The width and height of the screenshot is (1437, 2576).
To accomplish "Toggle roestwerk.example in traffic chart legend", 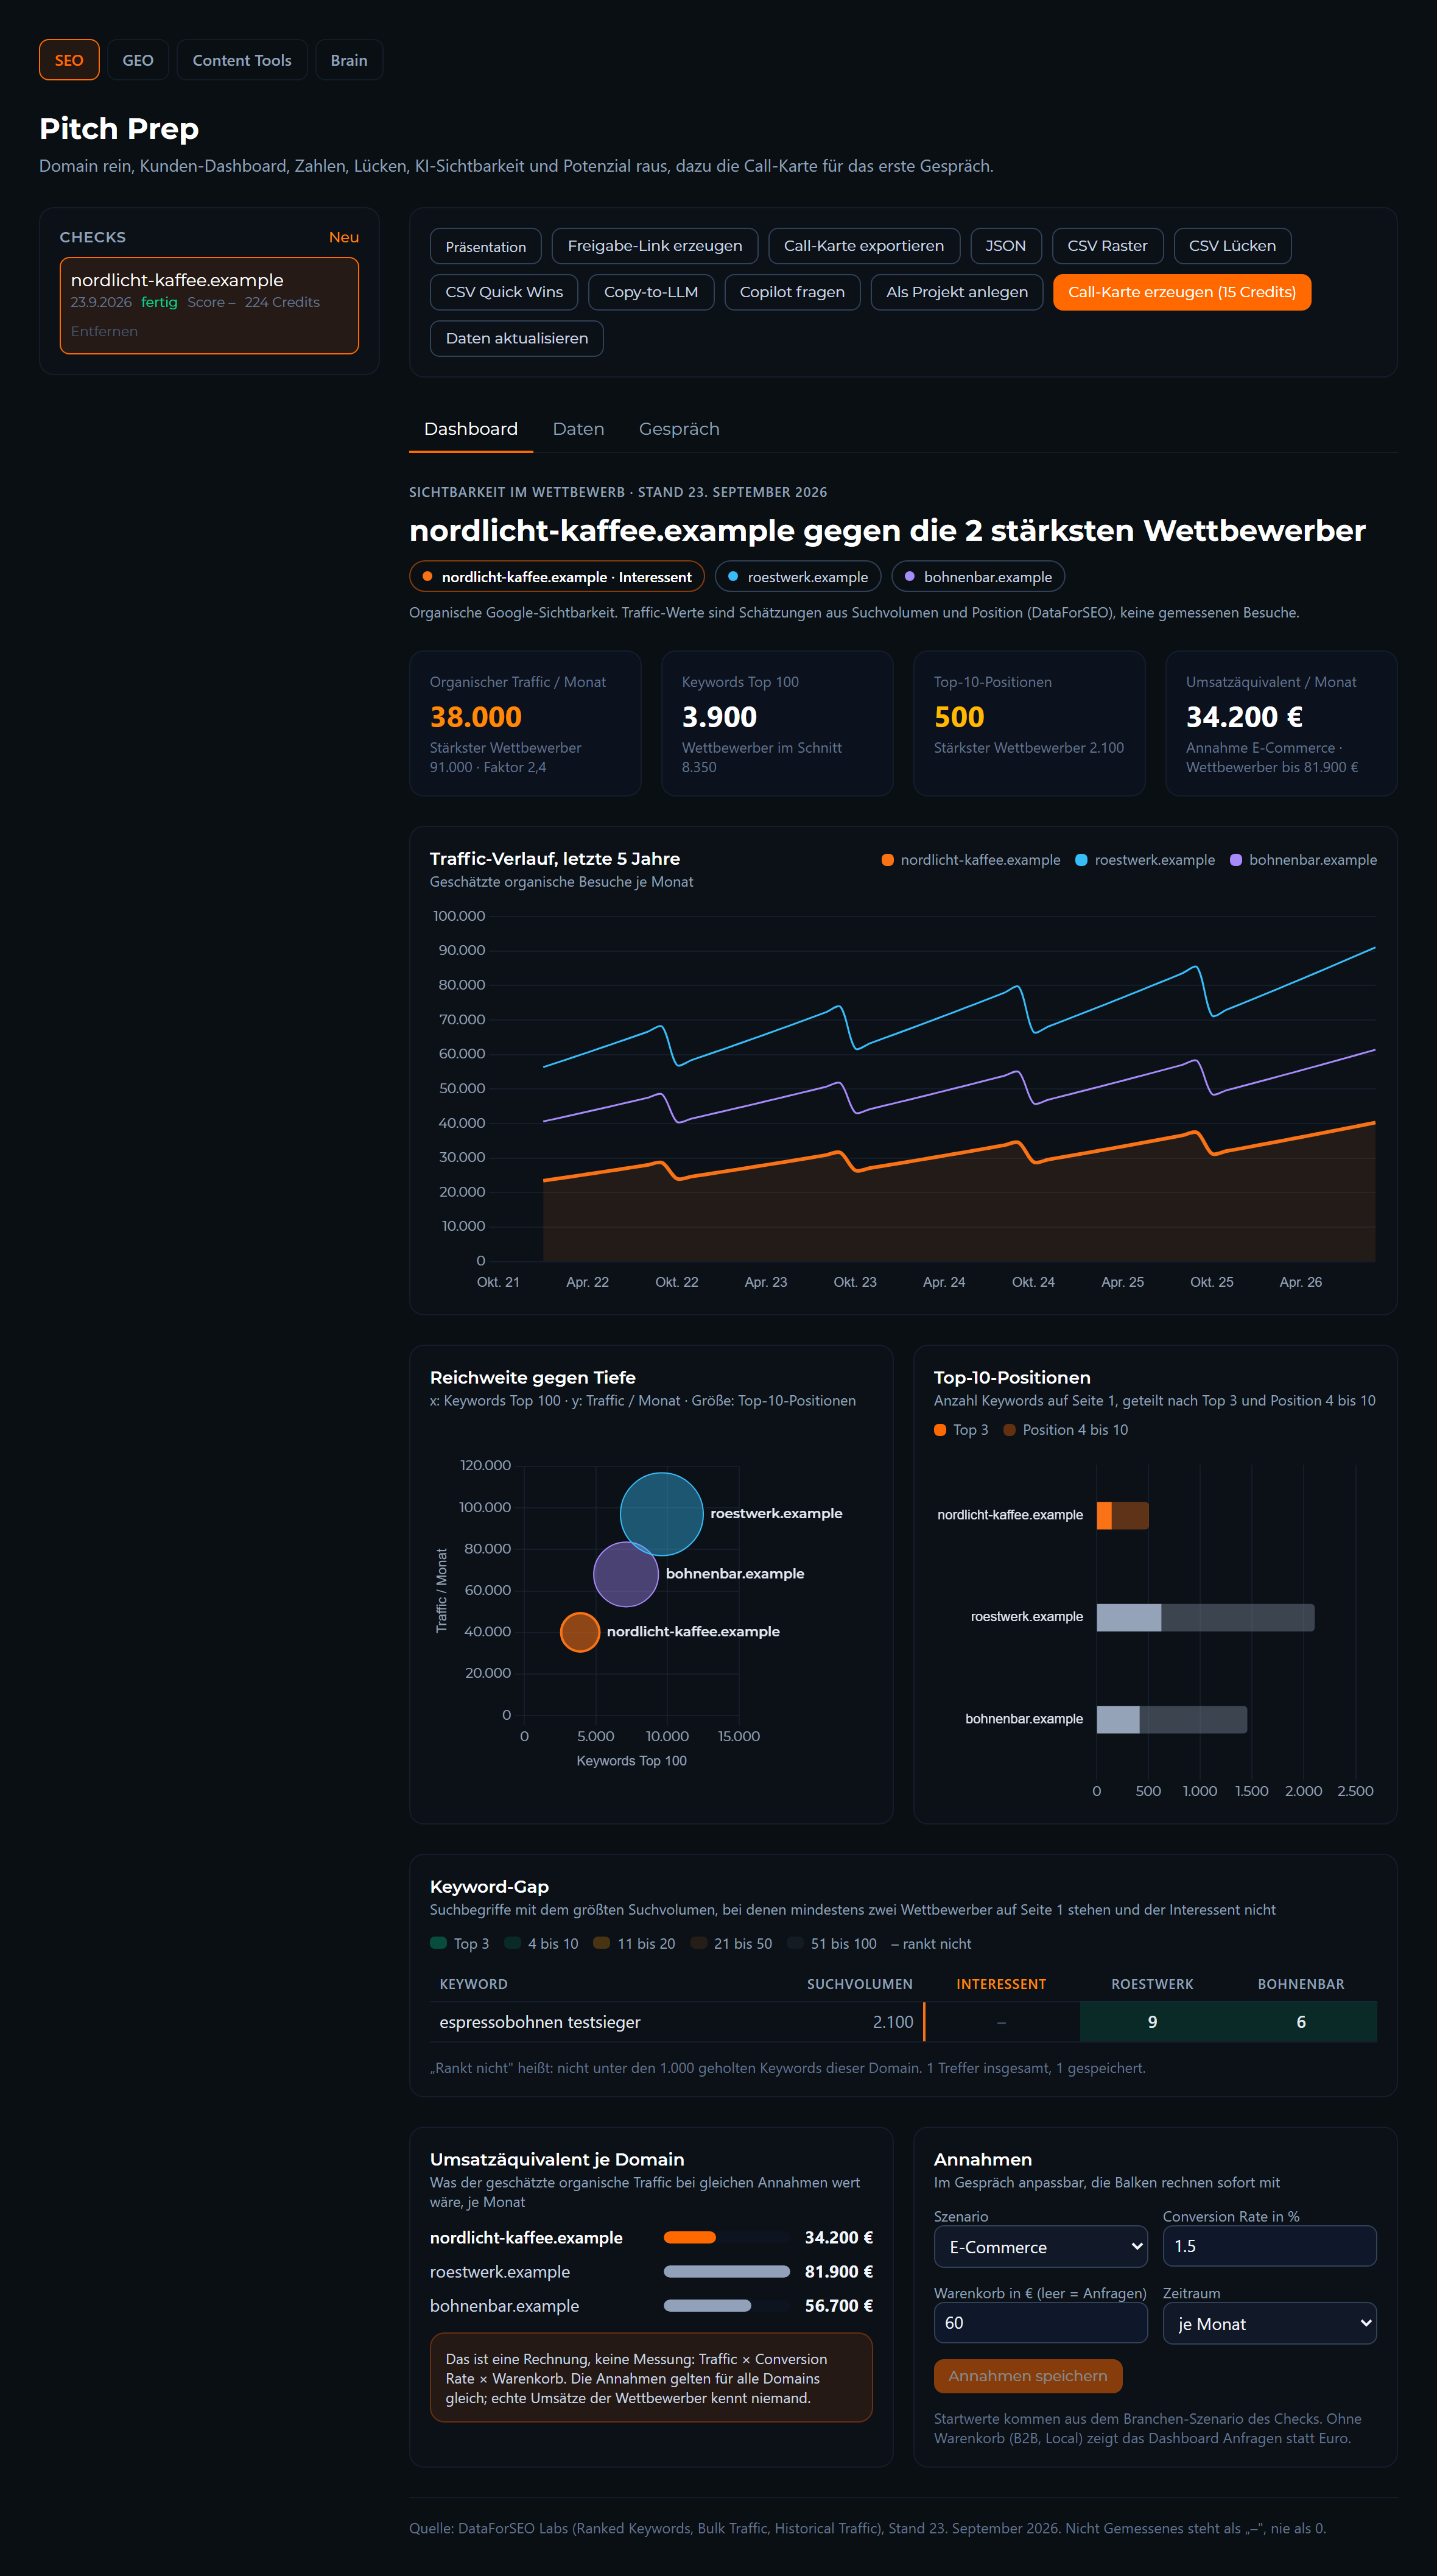I will [1145, 860].
